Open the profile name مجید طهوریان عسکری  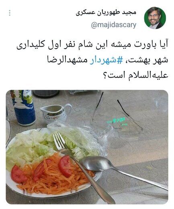(x=106, y=12)
